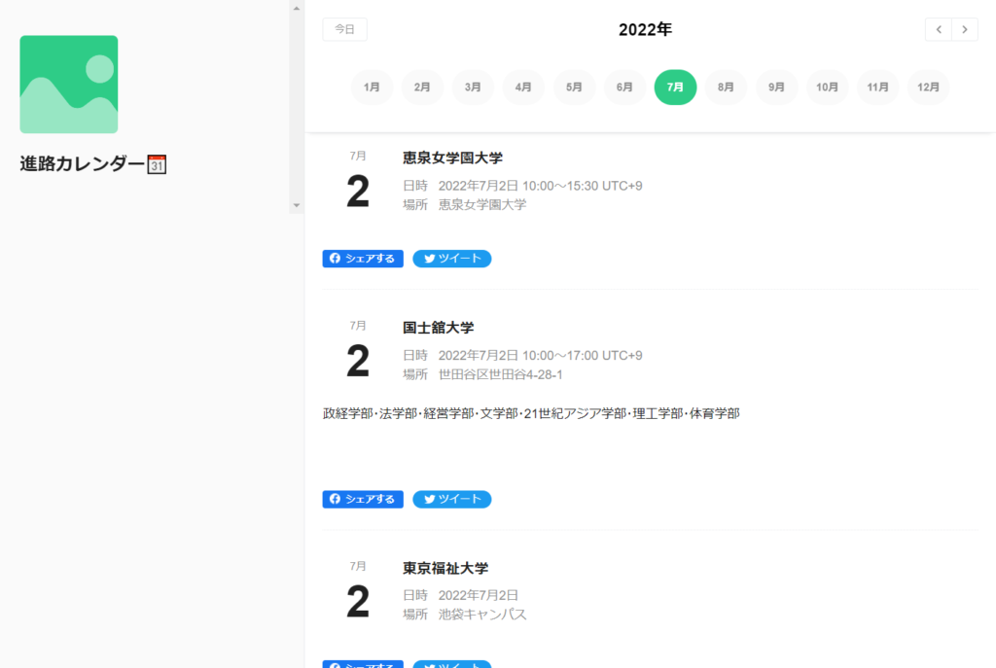Share 国士舘大学 event on Facebook
The image size is (996, 668).
[363, 499]
